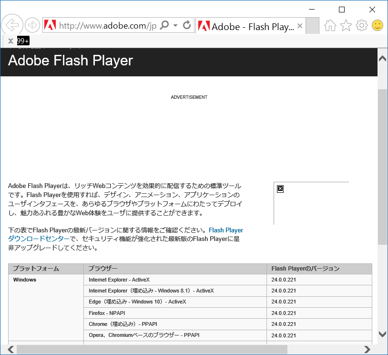The height and width of the screenshot is (355, 388).
Task: Open the Home page icon
Action: [330, 25]
